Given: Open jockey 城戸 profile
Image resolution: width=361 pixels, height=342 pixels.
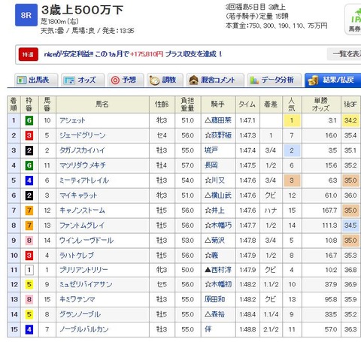Looking at the screenshot, I should 211,150.
